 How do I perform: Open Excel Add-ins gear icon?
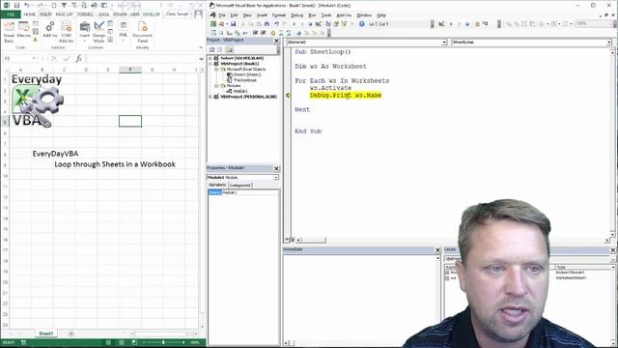[x=50, y=30]
